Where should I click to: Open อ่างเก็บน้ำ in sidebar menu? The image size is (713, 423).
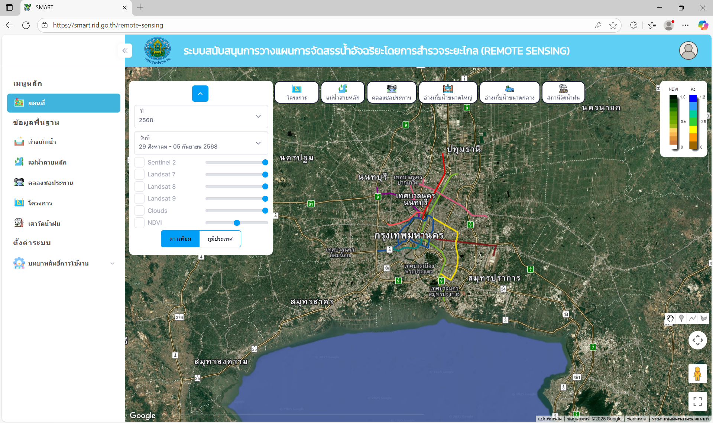[42, 142]
